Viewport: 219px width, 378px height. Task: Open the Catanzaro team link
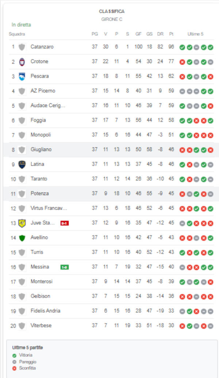[42, 47]
